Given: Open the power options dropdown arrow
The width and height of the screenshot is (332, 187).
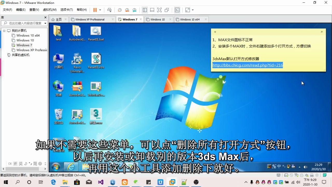Looking at the screenshot, I should point(100,10).
